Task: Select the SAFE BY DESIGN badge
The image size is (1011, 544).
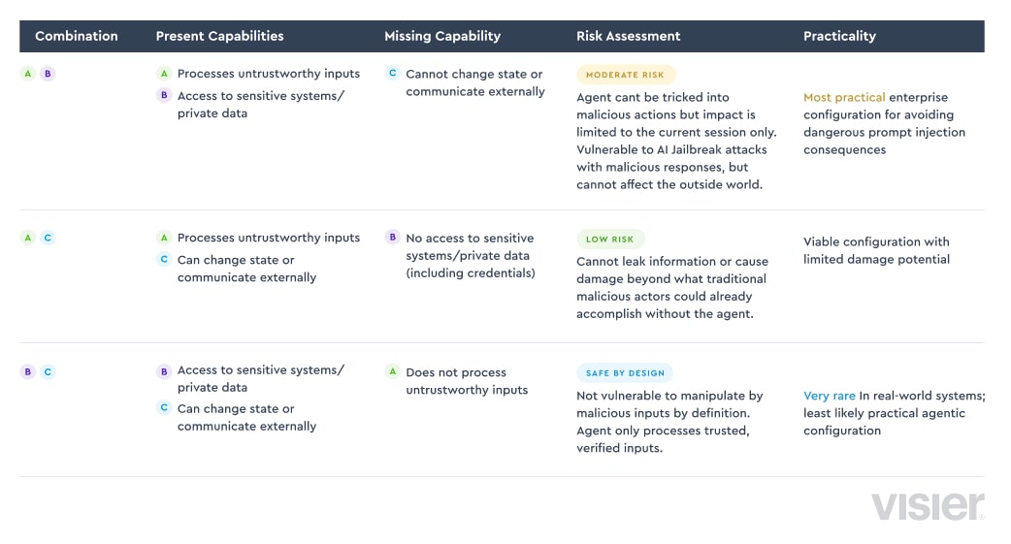Action: pos(625,373)
